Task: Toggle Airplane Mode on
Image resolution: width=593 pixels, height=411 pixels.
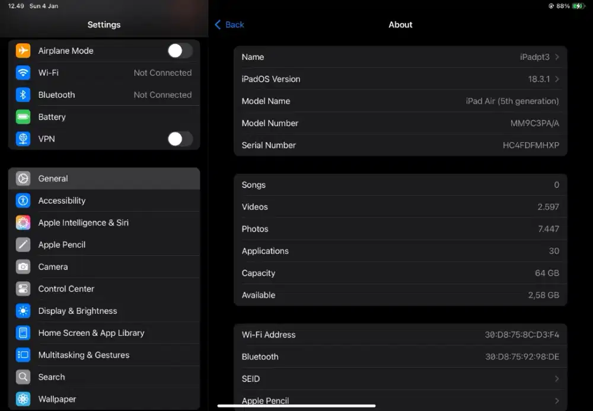Action: pyautogui.click(x=180, y=51)
